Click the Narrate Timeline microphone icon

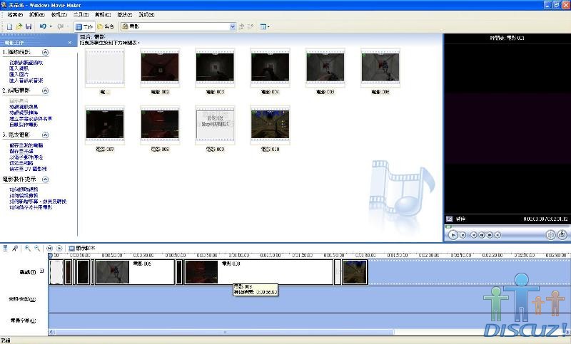point(15,248)
